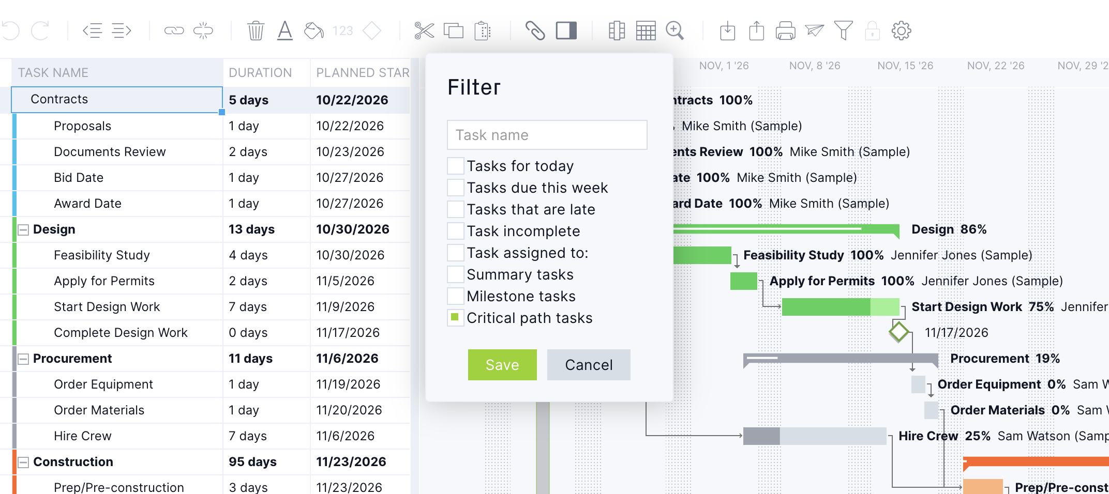
Task: Select the Start Design Work Gantt bar
Action: point(841,307)
